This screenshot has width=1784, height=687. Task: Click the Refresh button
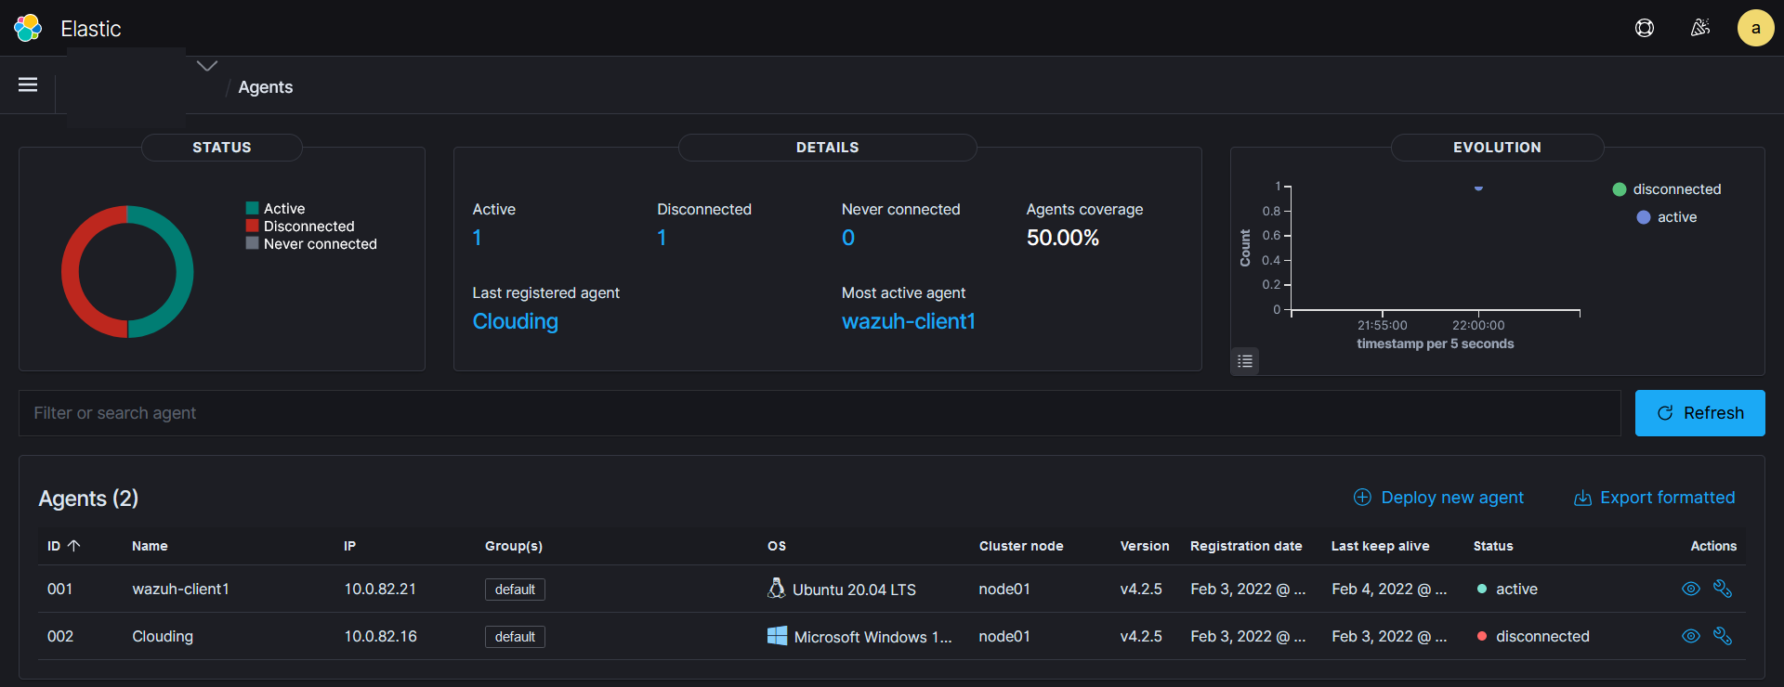pyautogui.click(x=1700, y=413)
